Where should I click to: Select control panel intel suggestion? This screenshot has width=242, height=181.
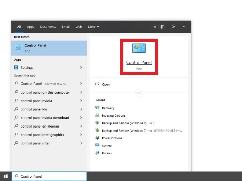pos(49,143)
